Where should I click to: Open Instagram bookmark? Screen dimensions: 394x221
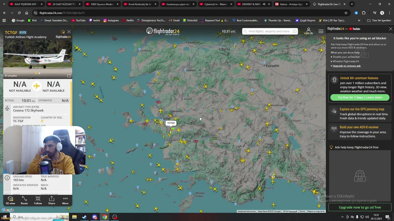click(x=111, y=21)
